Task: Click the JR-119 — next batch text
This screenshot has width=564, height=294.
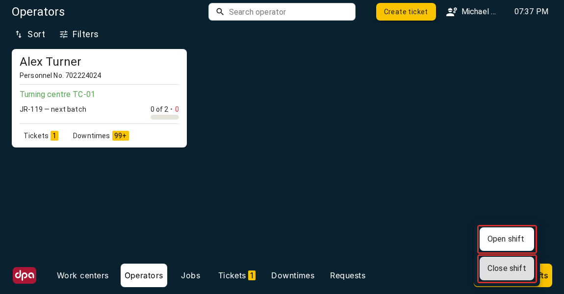Action: [53, 109]
